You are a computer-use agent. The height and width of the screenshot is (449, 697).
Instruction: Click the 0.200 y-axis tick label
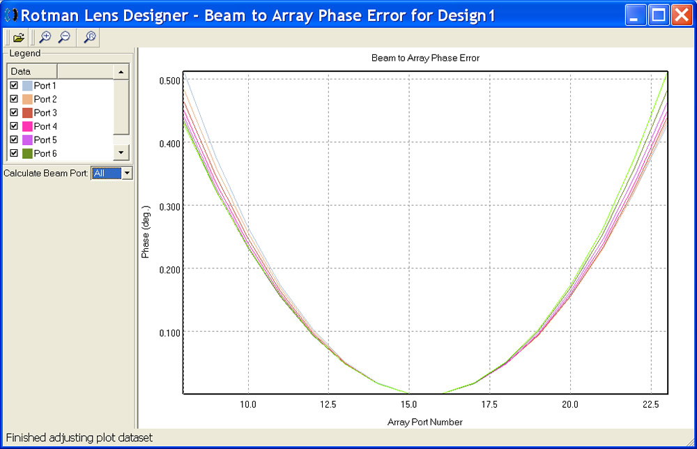(170, 270)
